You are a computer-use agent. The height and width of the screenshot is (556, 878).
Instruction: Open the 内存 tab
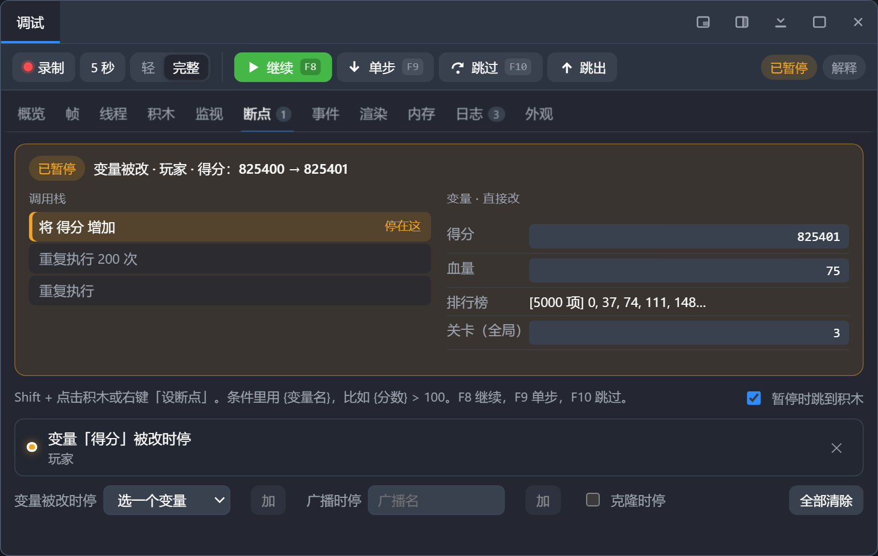click(421, 114)
